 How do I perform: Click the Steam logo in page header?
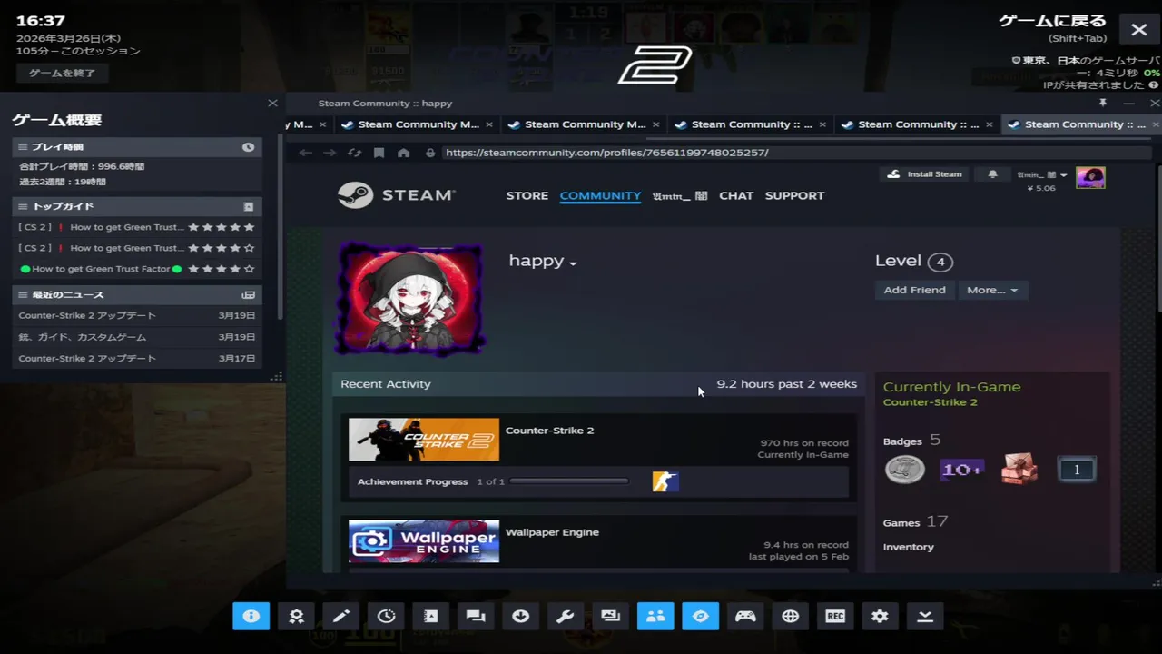(396, 195)
